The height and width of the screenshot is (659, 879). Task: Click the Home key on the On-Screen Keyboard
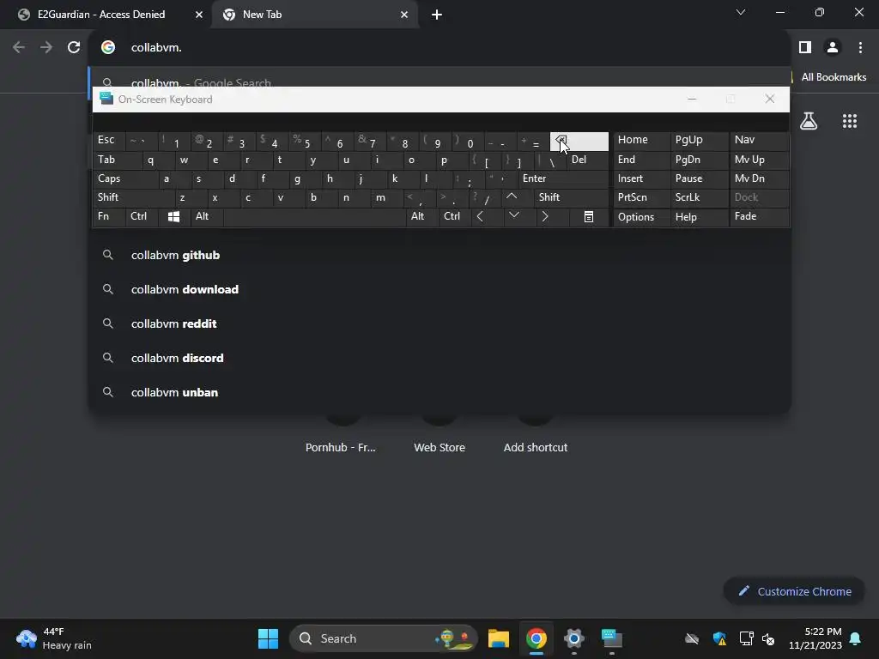642,140
